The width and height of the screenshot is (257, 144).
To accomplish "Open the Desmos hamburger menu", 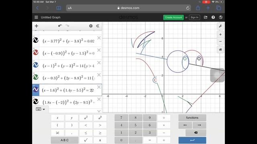I will [36, 17].
